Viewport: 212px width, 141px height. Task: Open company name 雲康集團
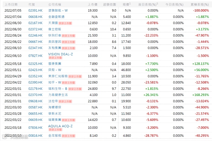55,64
